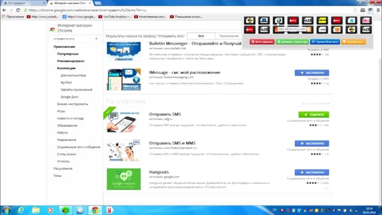382x215 pixels.
Task: Select the Бизнес-инструменты category
Action: click(73, 104)
